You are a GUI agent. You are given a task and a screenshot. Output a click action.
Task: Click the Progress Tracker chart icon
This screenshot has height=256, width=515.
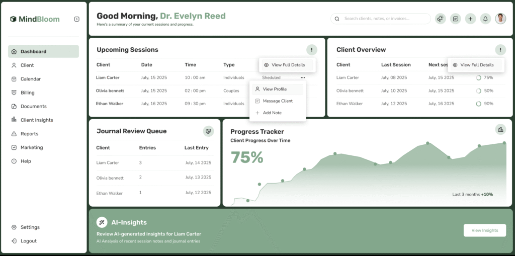[500, 130]
